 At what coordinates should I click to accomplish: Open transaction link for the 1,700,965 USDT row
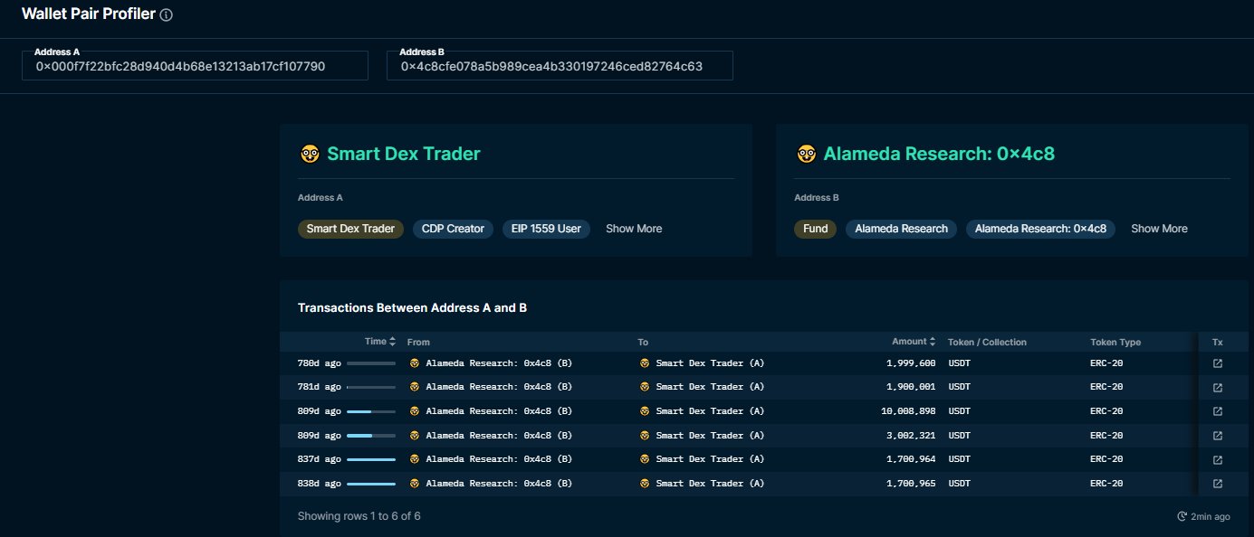tap(1218, 484)
